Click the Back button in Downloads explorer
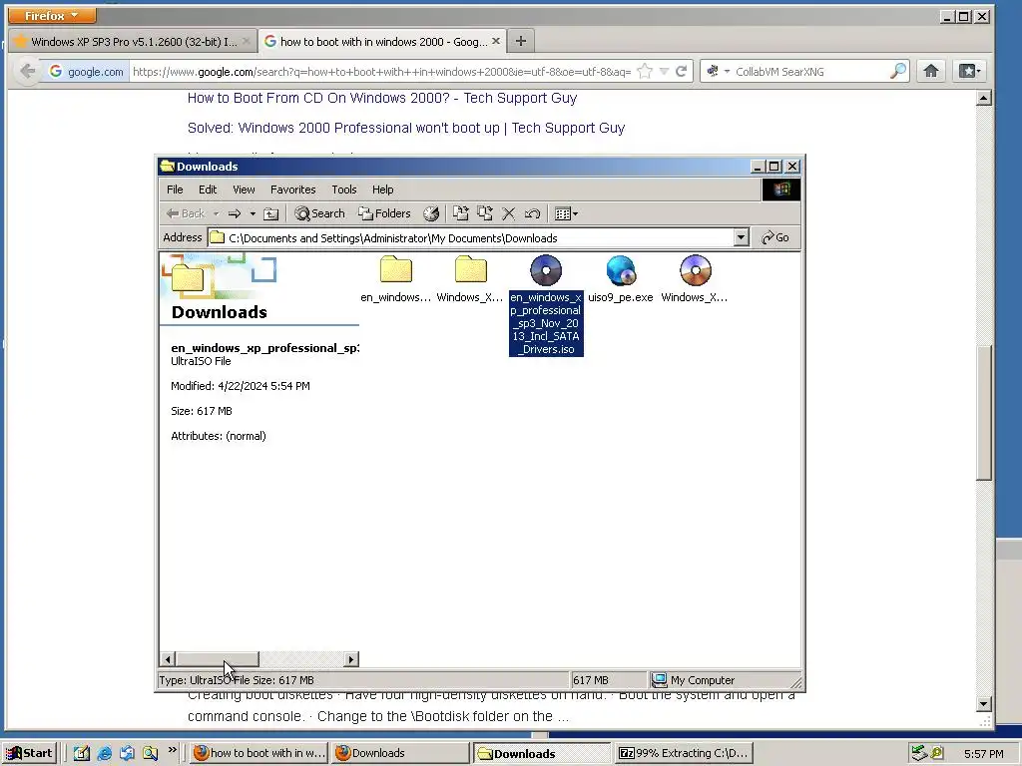This screenshot has height=766, width=1022. pos(185,213)
